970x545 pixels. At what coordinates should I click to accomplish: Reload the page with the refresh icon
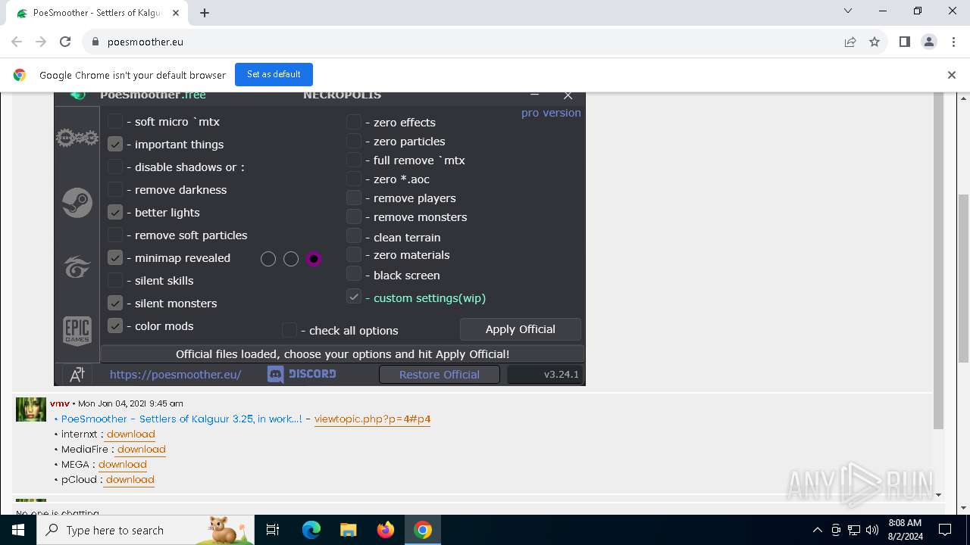tap(65, 42)
